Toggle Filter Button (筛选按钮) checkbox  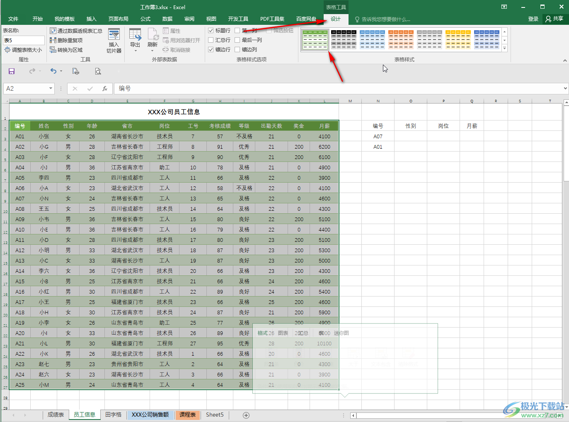(x=269, y=30)
